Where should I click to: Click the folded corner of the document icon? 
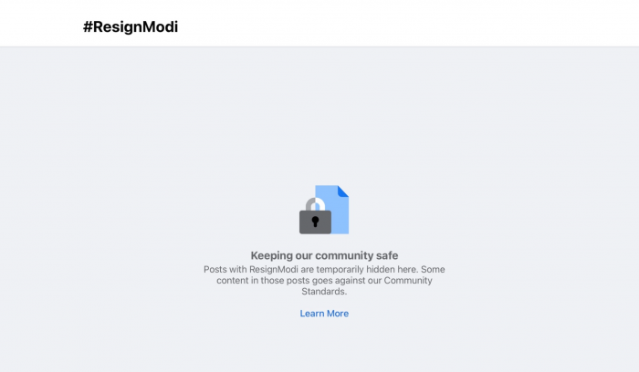(x=343, y=191)
